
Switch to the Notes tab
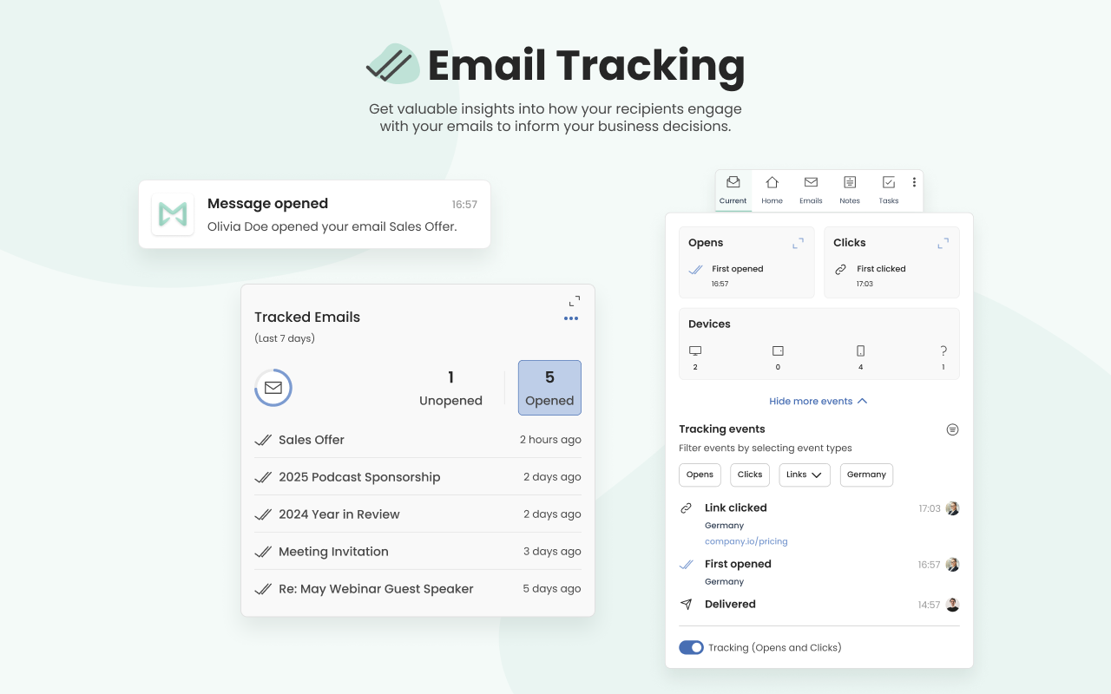pos(850,190)
